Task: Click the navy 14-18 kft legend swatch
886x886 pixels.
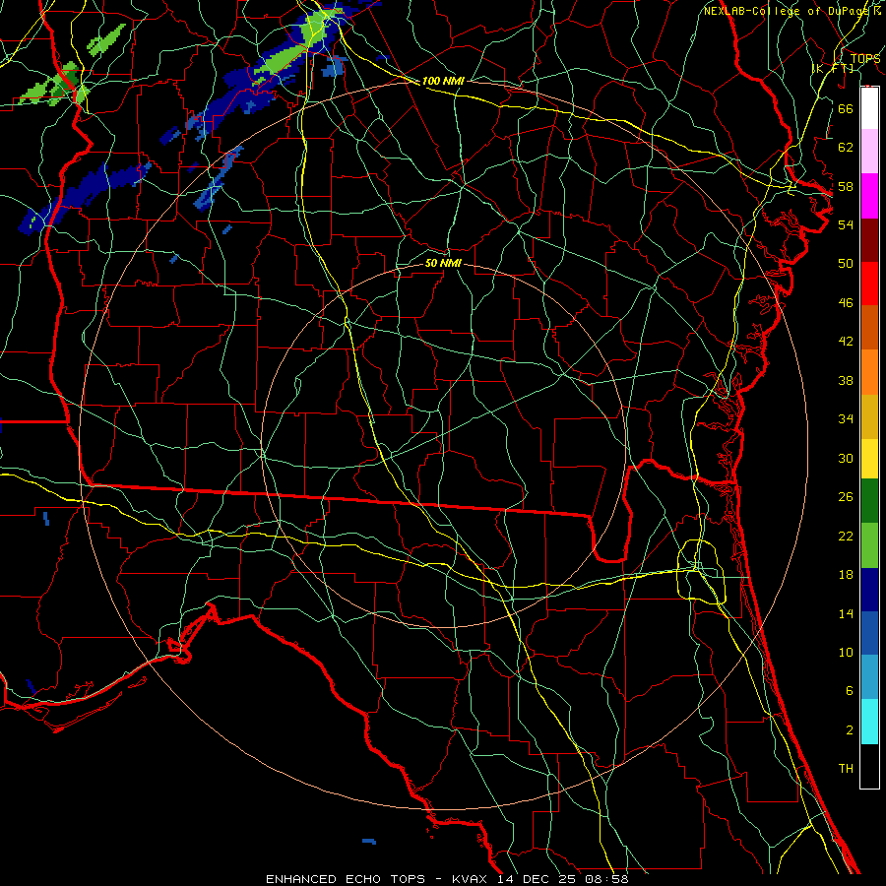Action: 869,590
